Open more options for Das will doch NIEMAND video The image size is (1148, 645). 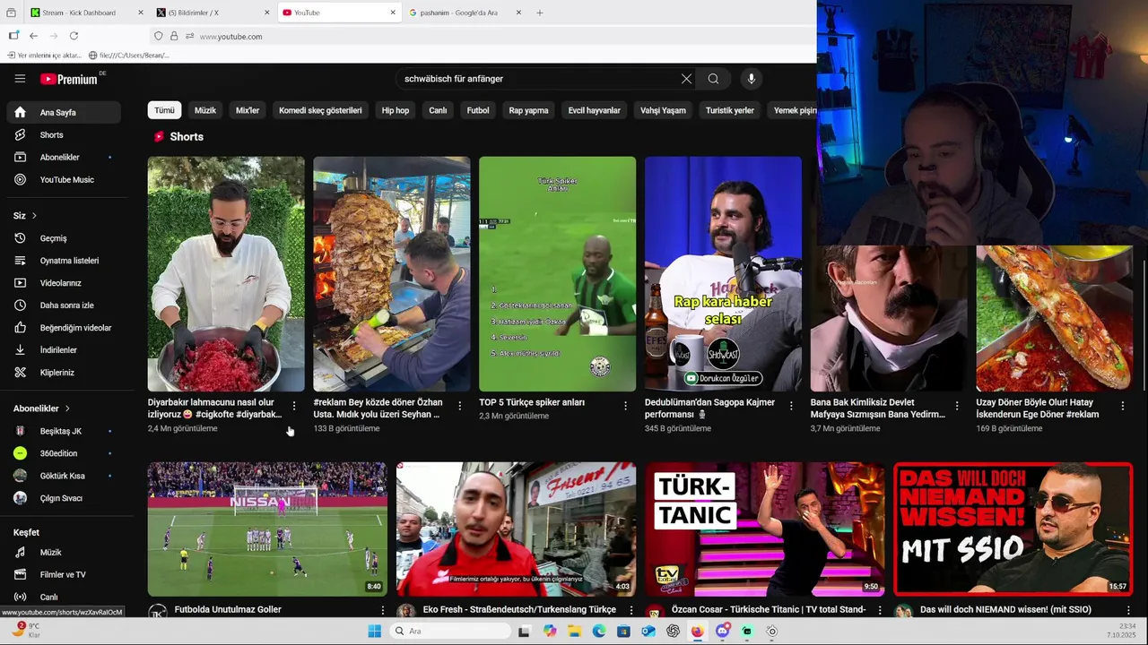click(1128, 610)
